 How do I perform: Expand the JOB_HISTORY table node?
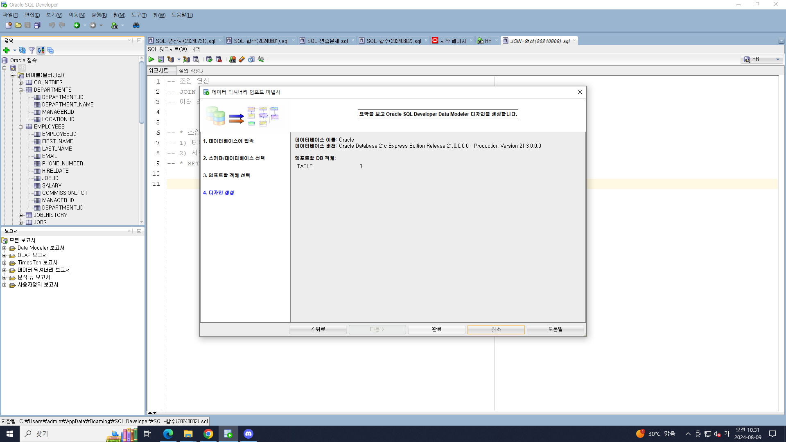click(x=20, y=215)
